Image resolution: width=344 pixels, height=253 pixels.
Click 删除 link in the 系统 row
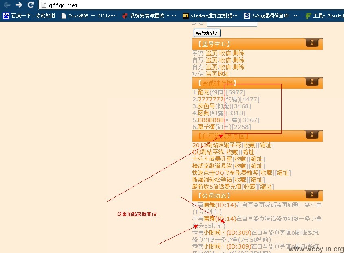point(238,53)
